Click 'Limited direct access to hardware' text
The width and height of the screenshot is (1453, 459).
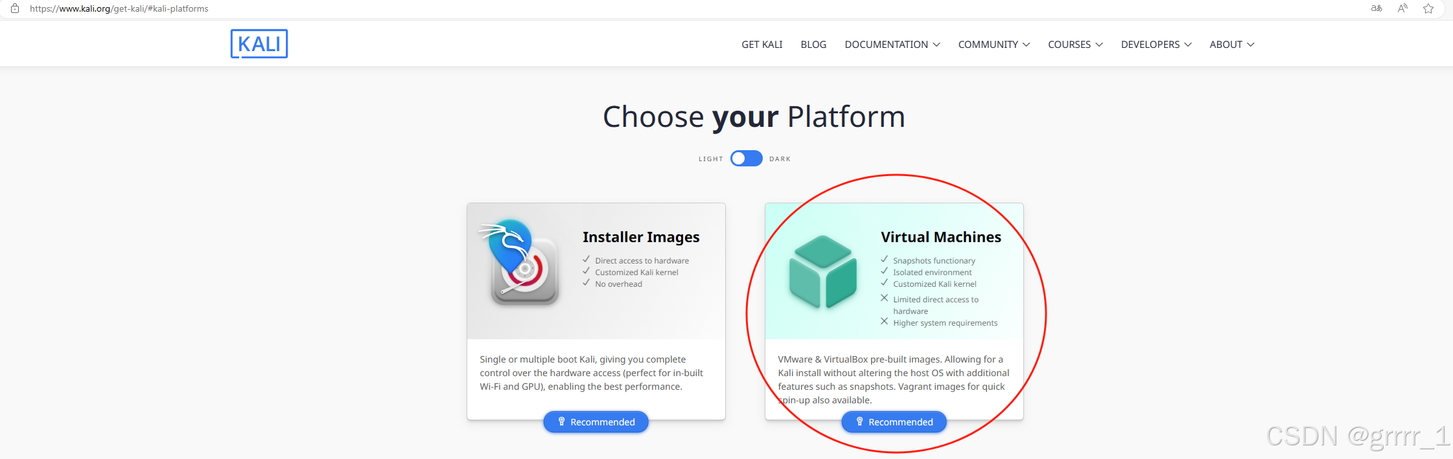(x=936, y=306)
